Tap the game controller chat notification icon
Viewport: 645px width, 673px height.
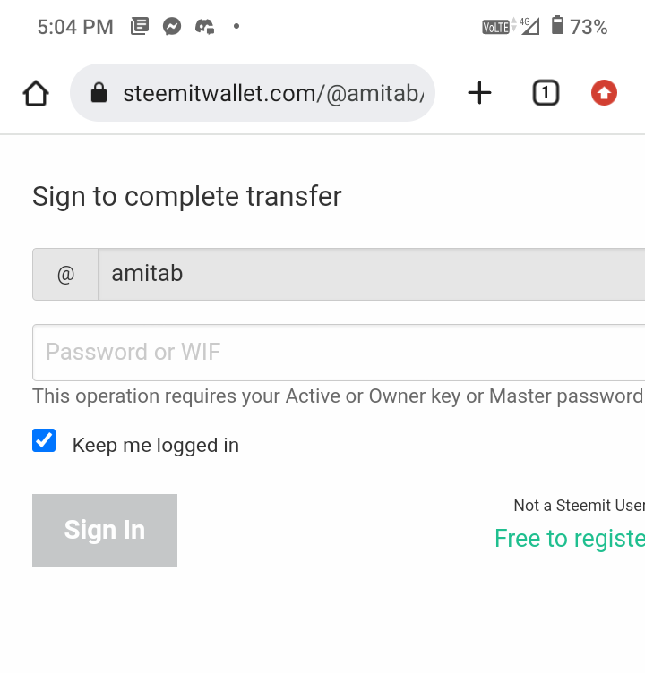204,27
